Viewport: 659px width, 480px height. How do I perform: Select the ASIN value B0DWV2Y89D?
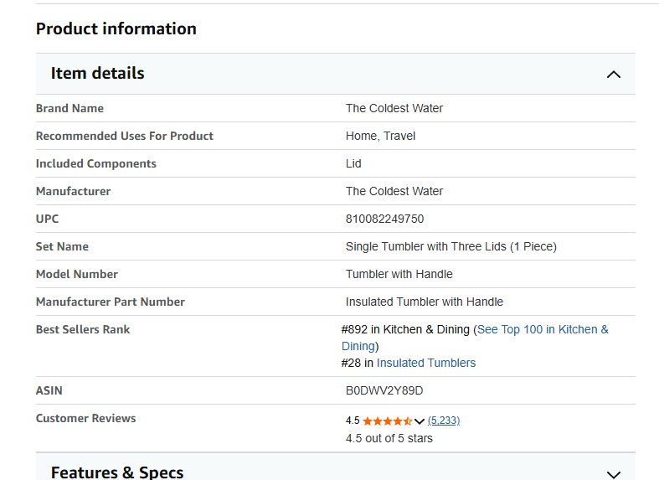coord(384,391)
